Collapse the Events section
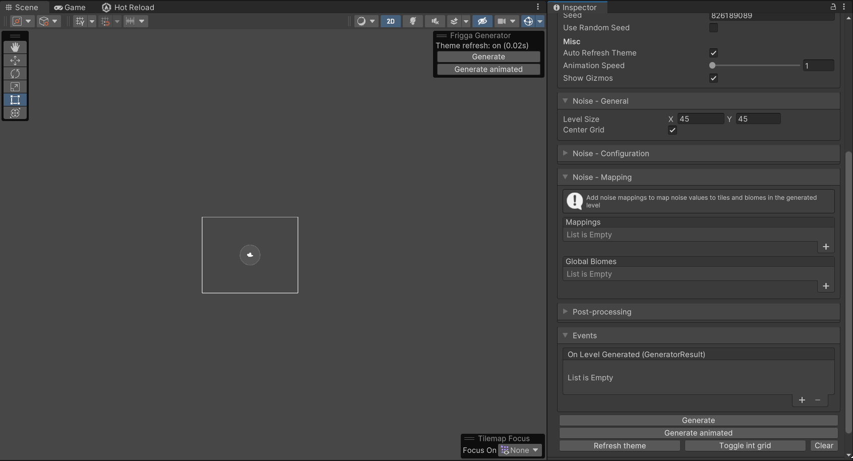The height and width of the screenshot is (461, 853). coord(565,335)
